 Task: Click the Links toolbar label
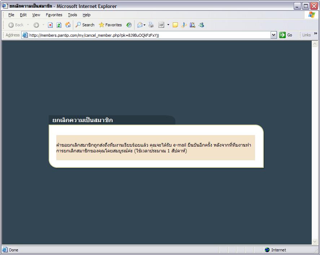[306, 35]
